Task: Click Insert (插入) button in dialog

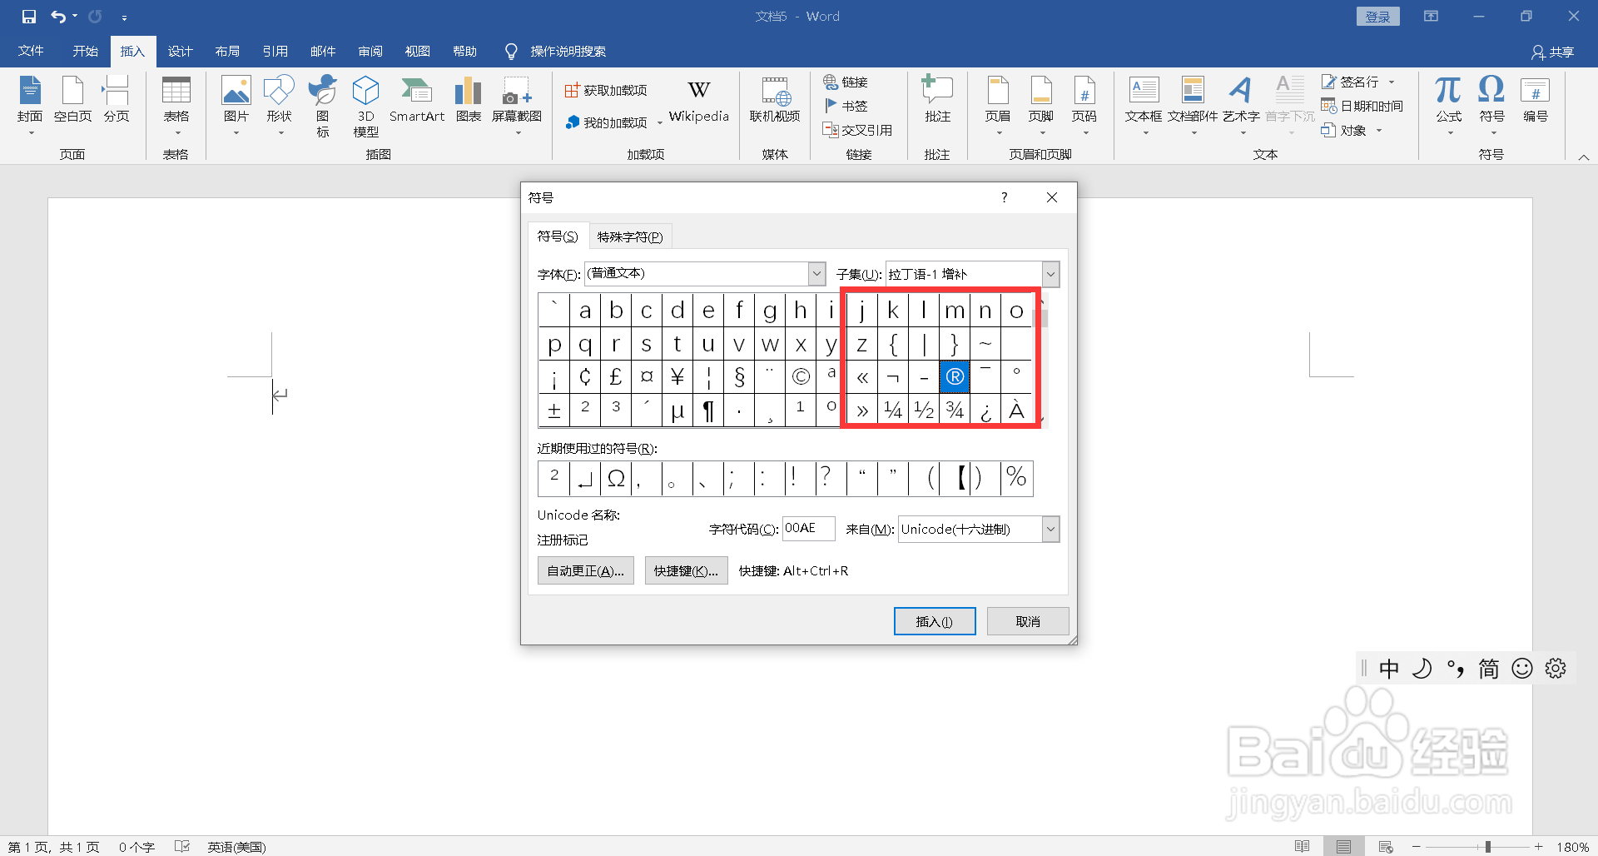Action: pos(935,621)
